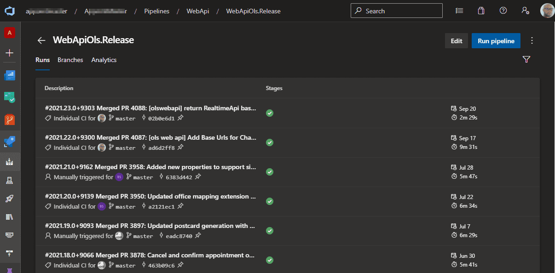Screen dimensions: 555x273
Task: Switch to the Branches tab
Action: click(x=70, y=60)
